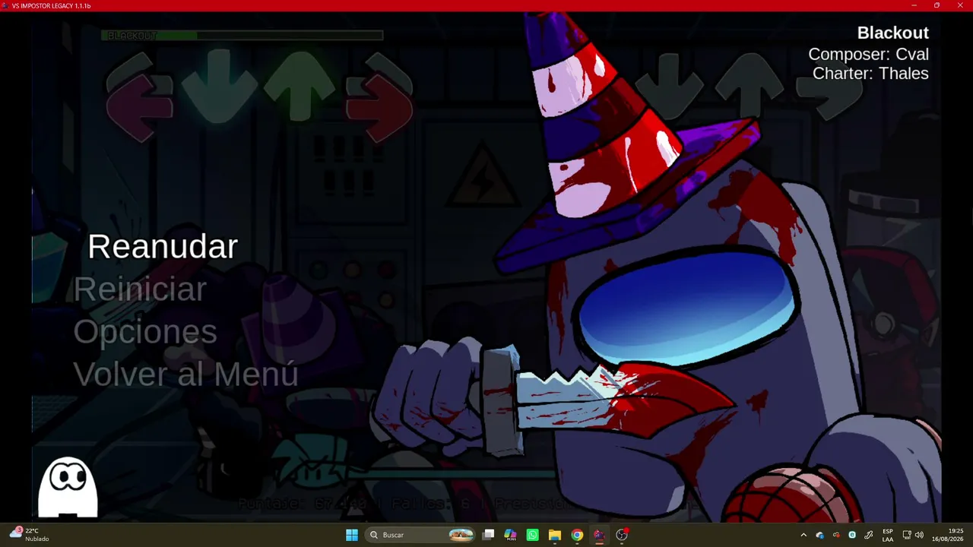Open the network status tray icon

pos(907,535)
